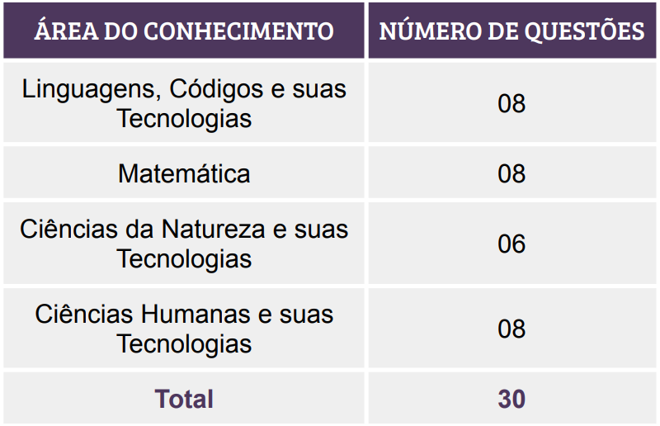The height and width of the screenshot is (426, 660).
Task: Click the NÚMERO DE QUESTÕES header
Action: point(511,31)
